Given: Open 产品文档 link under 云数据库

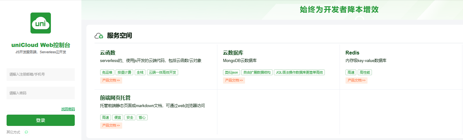Looking at the screenshot, I should tap(234, 80).
